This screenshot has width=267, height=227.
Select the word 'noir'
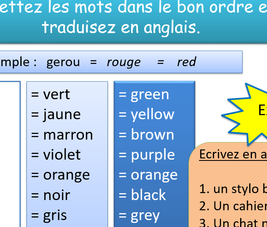point(57,195)
